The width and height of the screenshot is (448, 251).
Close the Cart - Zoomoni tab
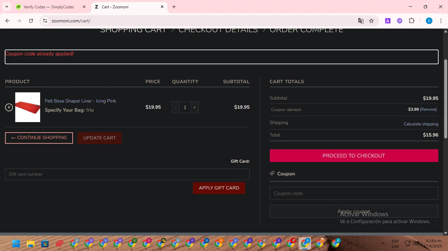click(162, 7)
